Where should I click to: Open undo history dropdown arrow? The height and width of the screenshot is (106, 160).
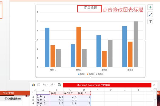tap(47, 85)
